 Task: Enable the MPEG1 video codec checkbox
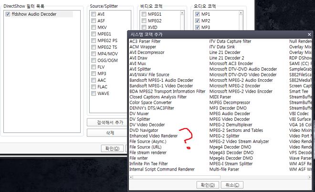[x=144, y=14]
